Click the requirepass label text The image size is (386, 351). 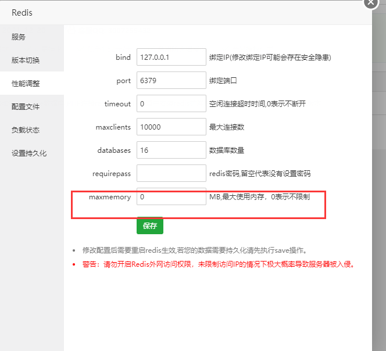point(112,174)
